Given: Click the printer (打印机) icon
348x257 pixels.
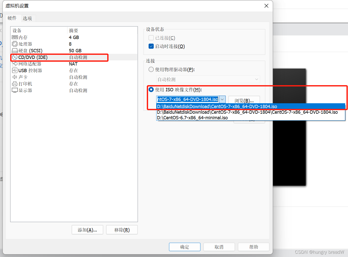Looking at the screenshot, I should [x=15, y=84].
